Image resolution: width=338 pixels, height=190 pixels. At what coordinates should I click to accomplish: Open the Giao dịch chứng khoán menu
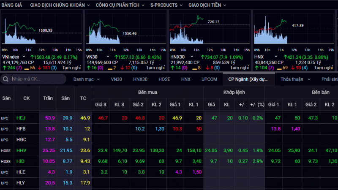60,5
